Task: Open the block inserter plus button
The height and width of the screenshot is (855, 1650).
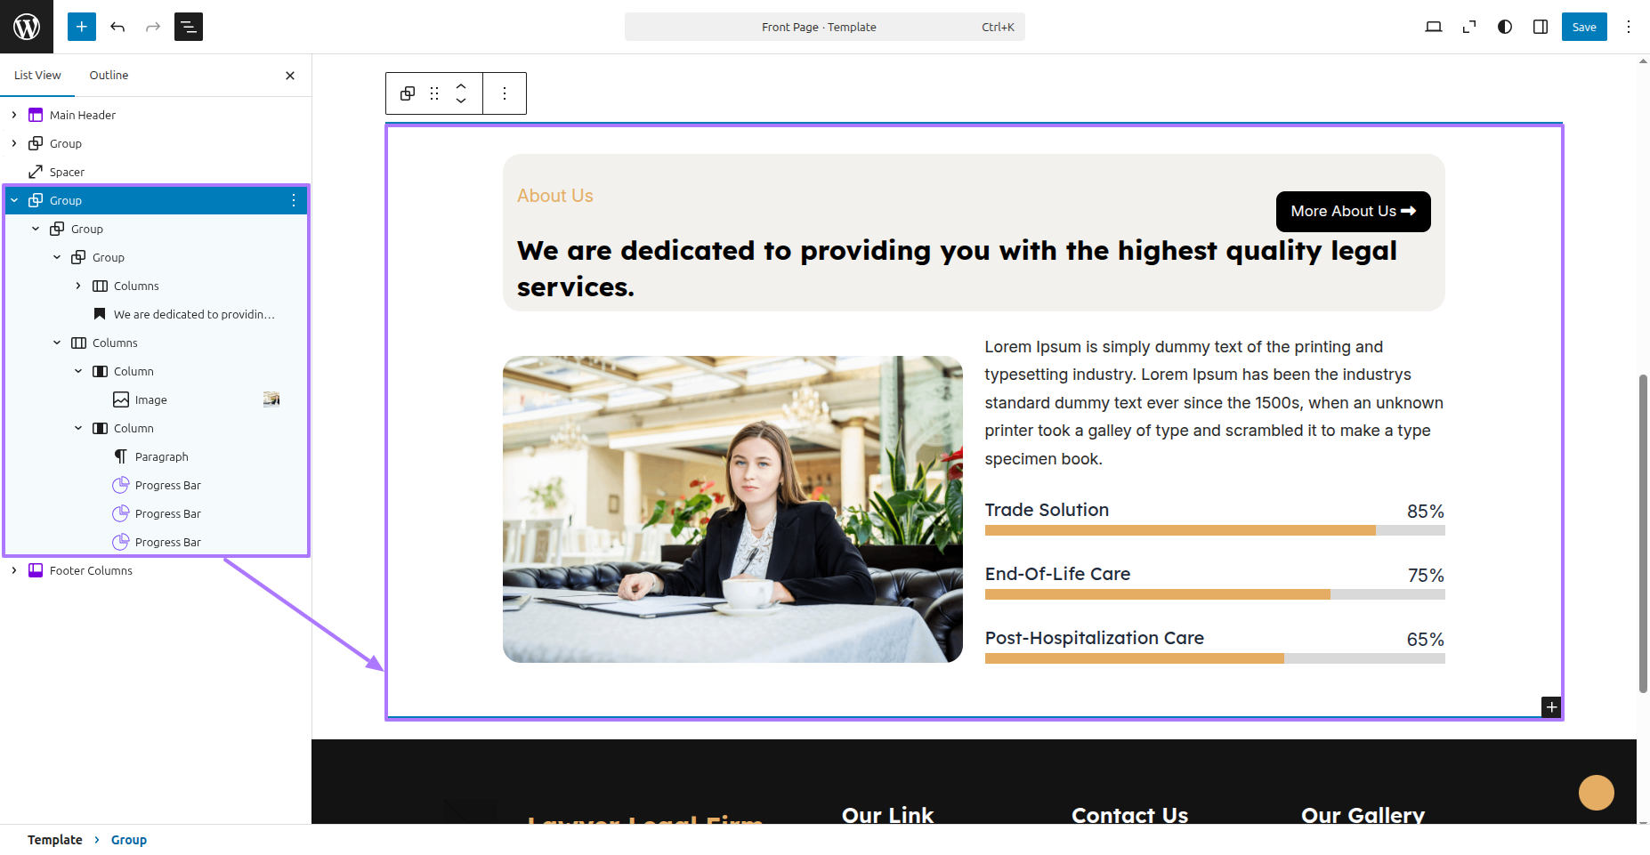Action: tap(81, 27)
